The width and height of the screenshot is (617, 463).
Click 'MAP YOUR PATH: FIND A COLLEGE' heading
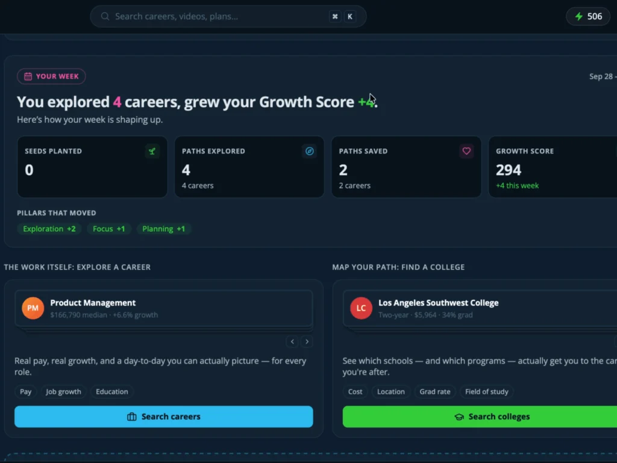click(x=398, y=267)
